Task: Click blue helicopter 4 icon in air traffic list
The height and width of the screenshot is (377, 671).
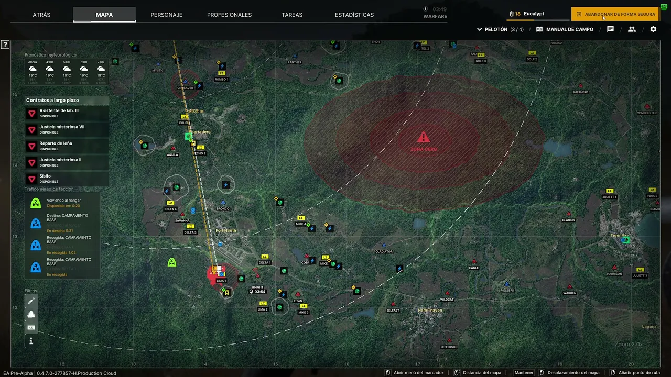Action: pos(36,267)
